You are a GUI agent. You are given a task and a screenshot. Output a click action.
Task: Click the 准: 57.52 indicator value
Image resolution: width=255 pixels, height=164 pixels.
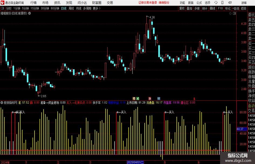point(23,103)
